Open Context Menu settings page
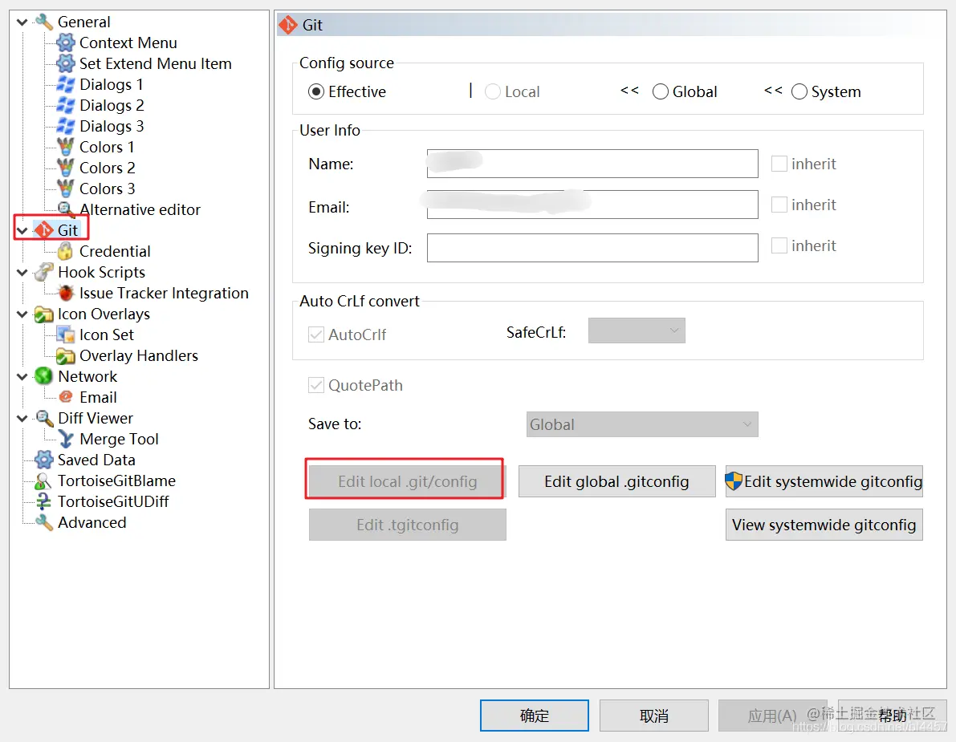Screen dimensions: 956x742 128,43
